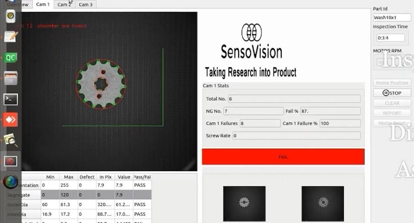Click OuterDia In Pix cell 320

pyautogui.click(x=105, y=204)
